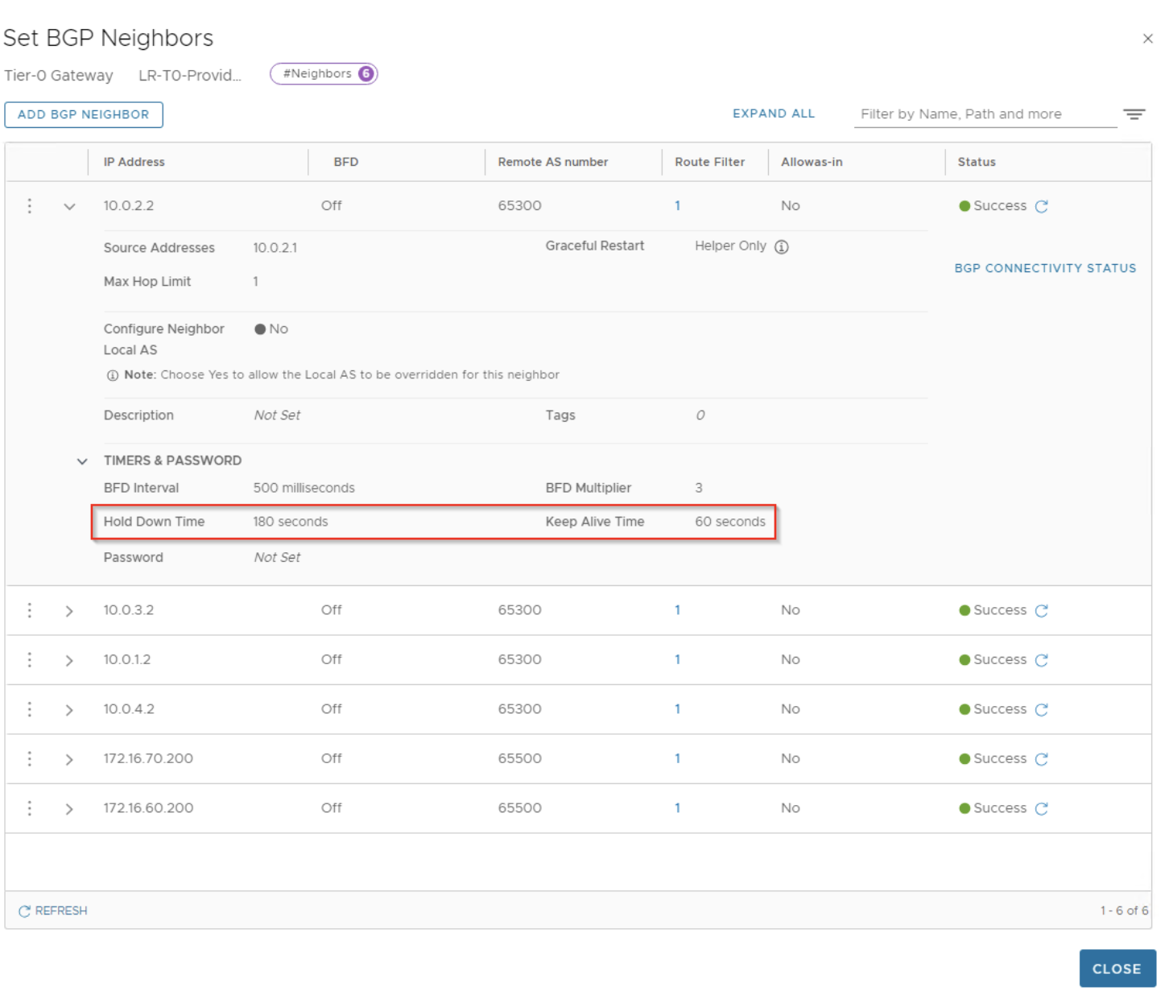1169x995 pixels.
Task: Click IP address 10.0.2.2 cell
Action: pyautogui.click(x=128, y=206)
